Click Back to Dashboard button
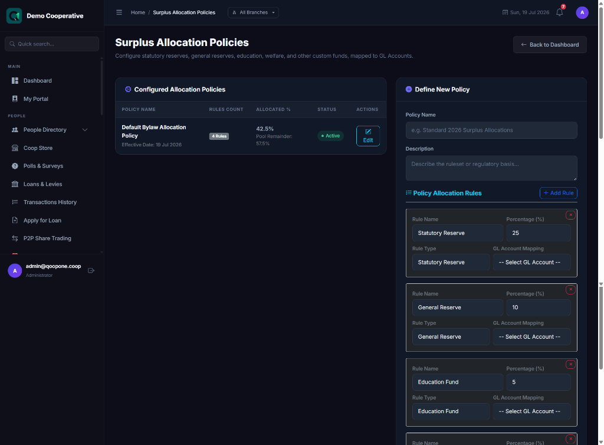604x445 pixels. point(550,45)
